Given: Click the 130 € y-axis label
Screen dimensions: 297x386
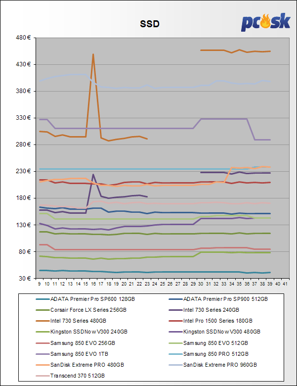Looking at the screenshot, I should (x=23, y=225).
